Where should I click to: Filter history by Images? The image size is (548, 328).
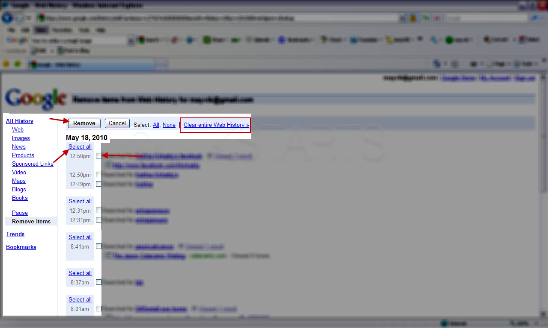pyautogui.click(x=21, y=138)
